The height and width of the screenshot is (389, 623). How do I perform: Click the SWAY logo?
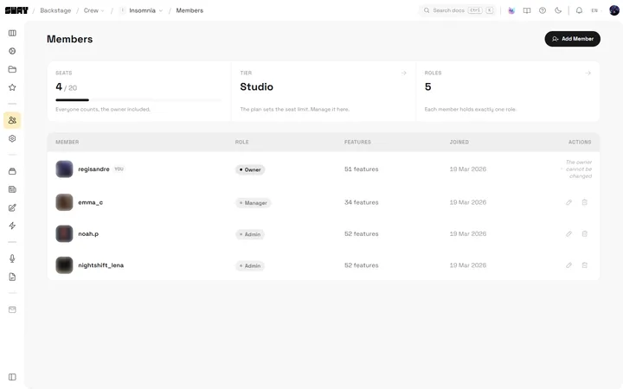(x=16, y=10)
